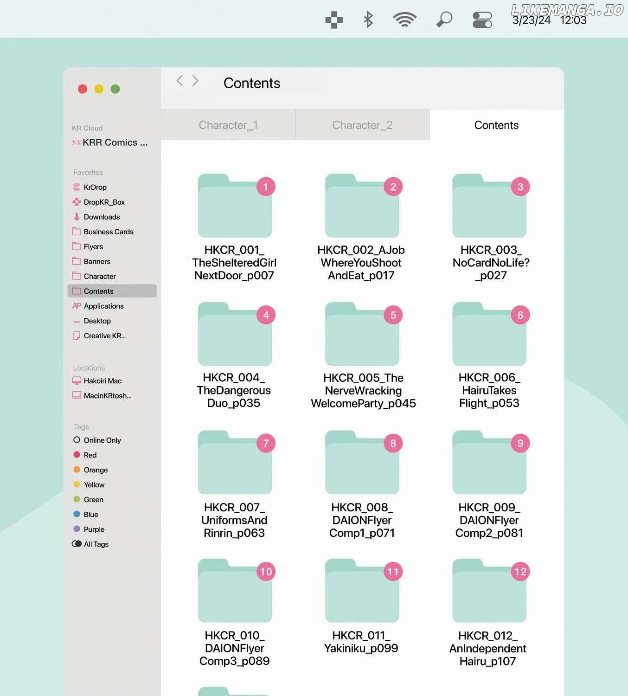628x696 pixels.
Task: Filter by Orange tag
Action: (x=112, y=470)
